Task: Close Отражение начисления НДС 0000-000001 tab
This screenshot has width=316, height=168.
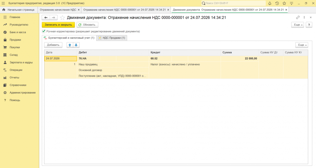Action: point(168,10)
